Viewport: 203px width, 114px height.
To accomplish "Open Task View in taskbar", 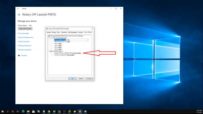I will tap(18, 111).
